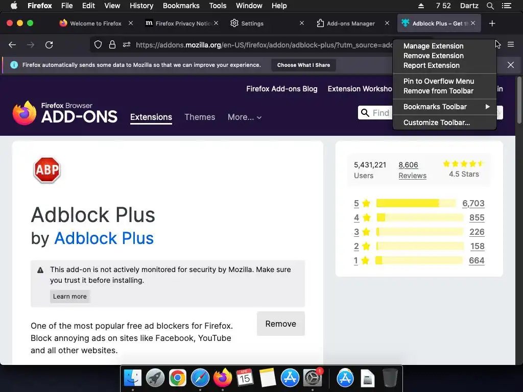Click the magnifier icon in the add-ons search box
523x392 pixels.
coord(365,113)
